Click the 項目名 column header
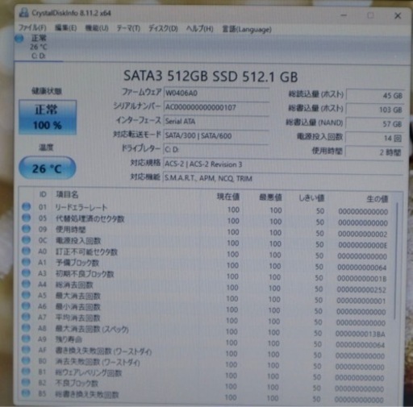Screen dimensions: 413x407 point(67,194)
